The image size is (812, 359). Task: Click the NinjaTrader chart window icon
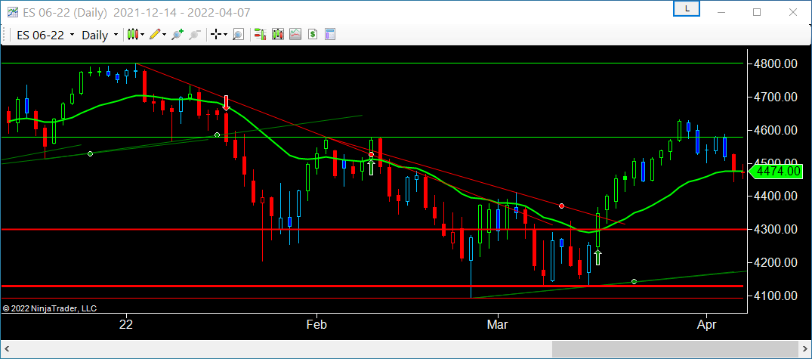click(x=13, y=11)
